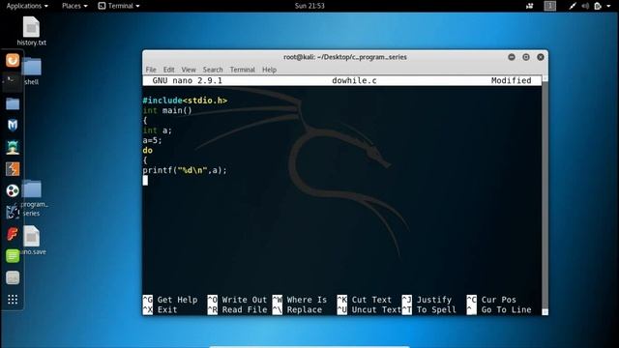619x348 pixels.
Task: Click the dowhile.c filename in nano header
Action: [354, 81]
